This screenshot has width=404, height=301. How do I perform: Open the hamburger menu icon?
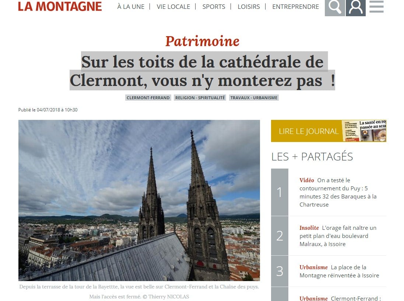point(376,7)
